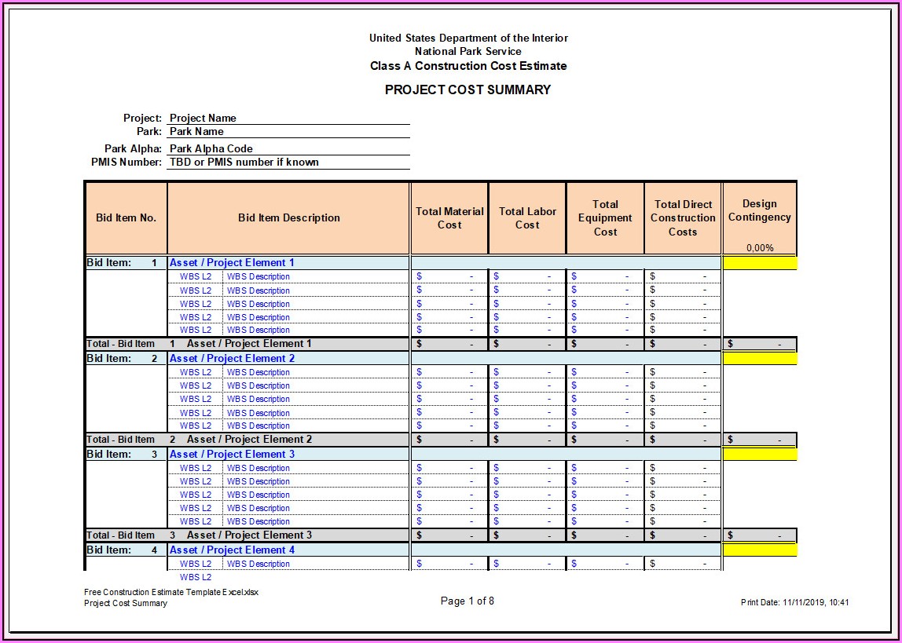Click the Bid Item No. column header

point(126,218)
